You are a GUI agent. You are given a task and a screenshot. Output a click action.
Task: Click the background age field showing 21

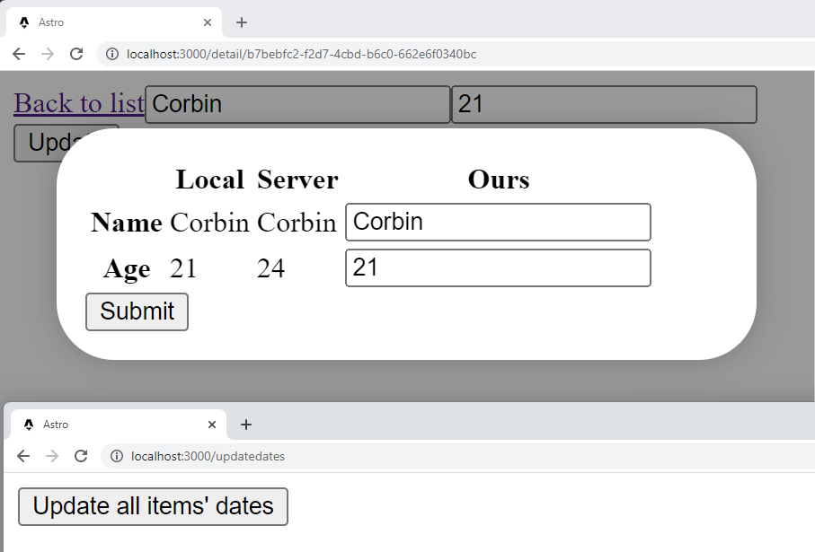(x=604, y=104)
